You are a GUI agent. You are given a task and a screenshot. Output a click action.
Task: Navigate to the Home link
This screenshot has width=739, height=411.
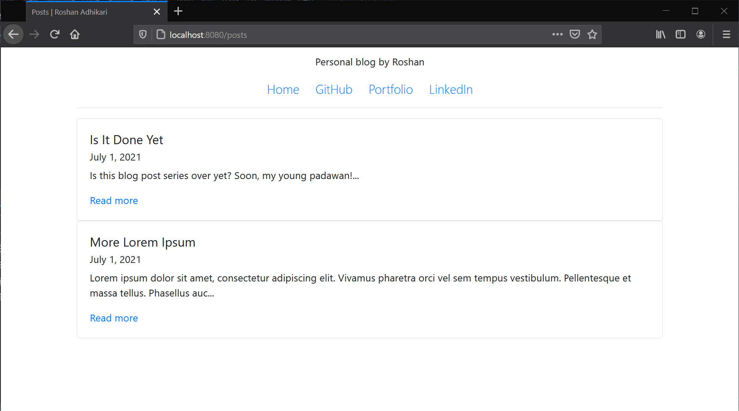point(283,90)
